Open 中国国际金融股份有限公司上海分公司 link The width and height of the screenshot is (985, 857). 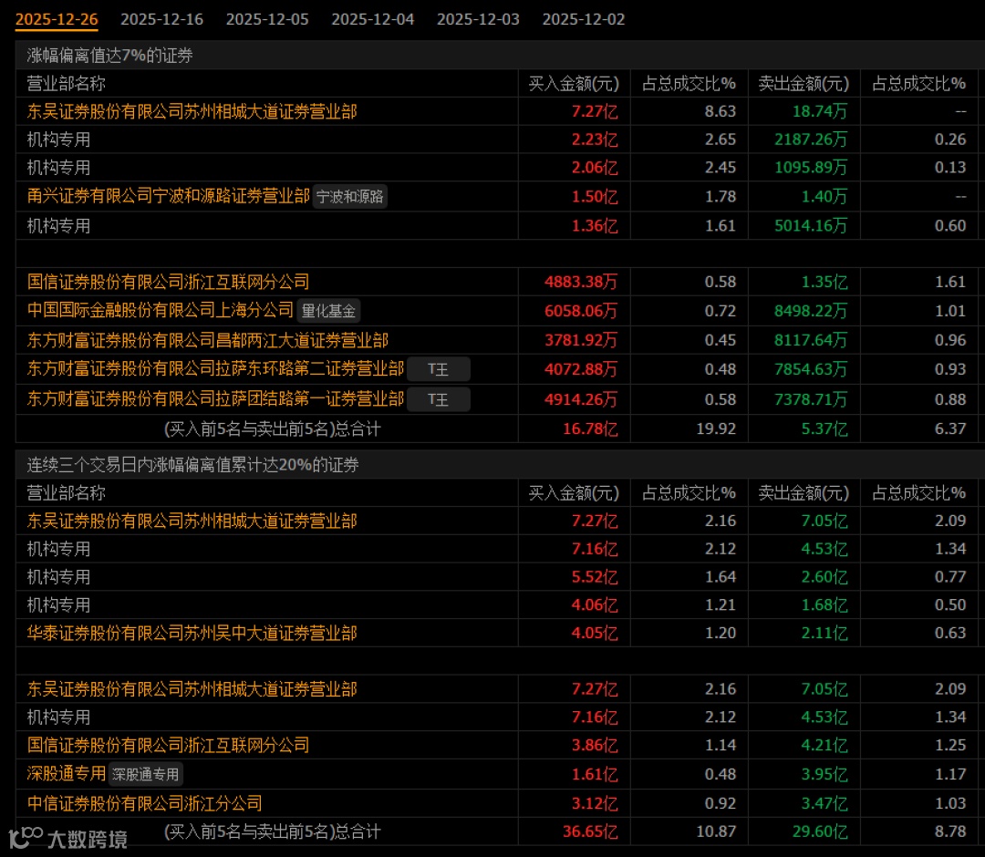(x=161, y=310)
